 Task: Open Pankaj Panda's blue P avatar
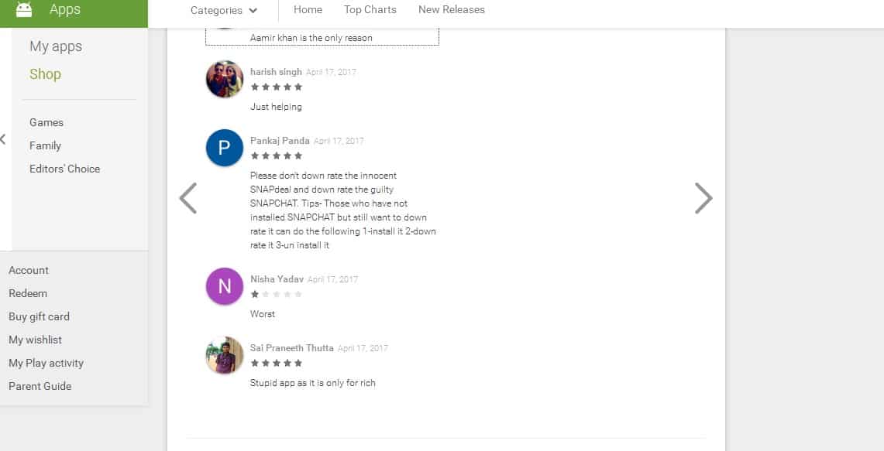click(225, 148)
